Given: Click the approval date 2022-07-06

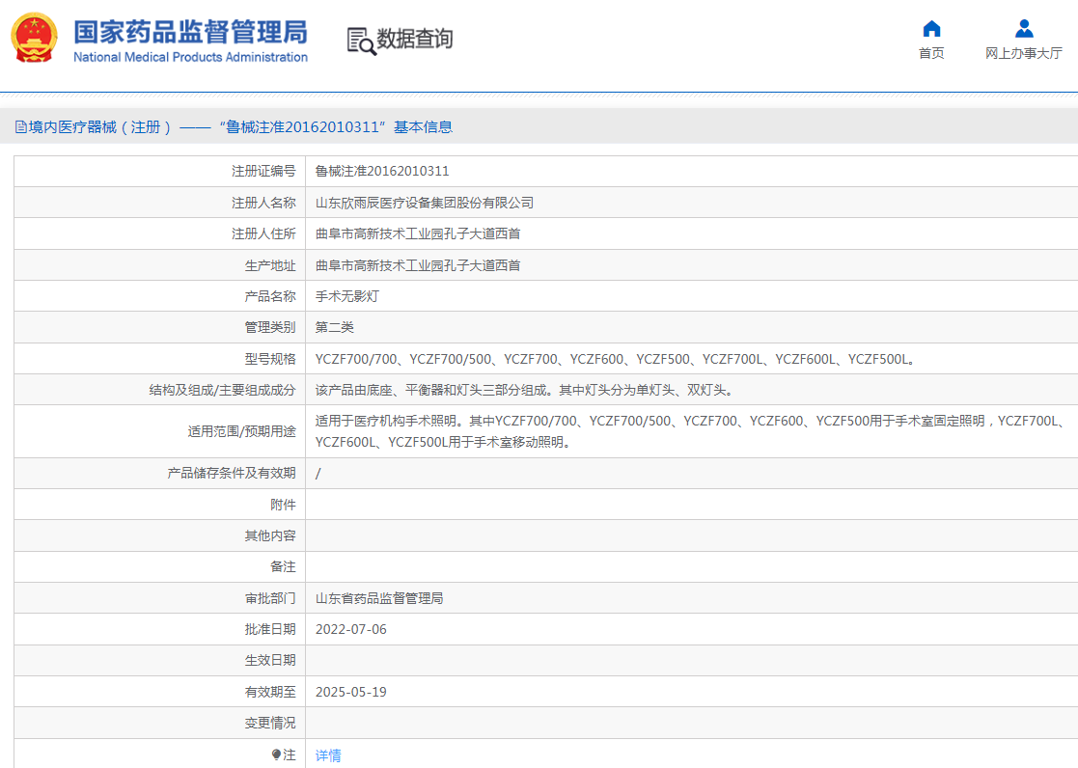Looking at the screenshot, I should point(350,629).
